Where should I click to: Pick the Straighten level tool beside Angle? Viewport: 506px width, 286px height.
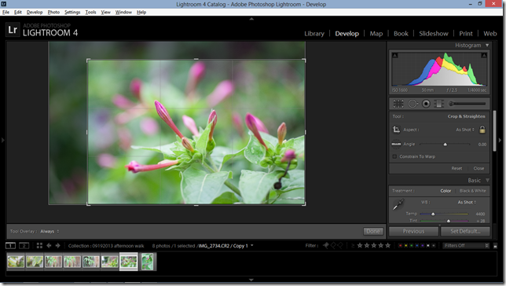(x=396, y=144)
